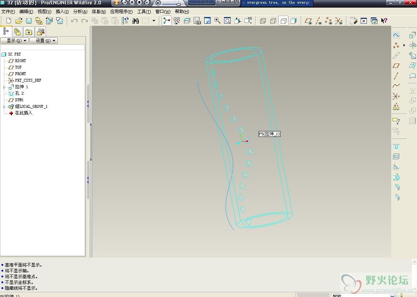
Task: Toggle orient mode icon
Action: (177, 21)
